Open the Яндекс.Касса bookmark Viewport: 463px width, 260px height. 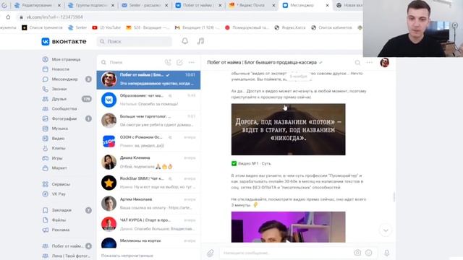289,27
